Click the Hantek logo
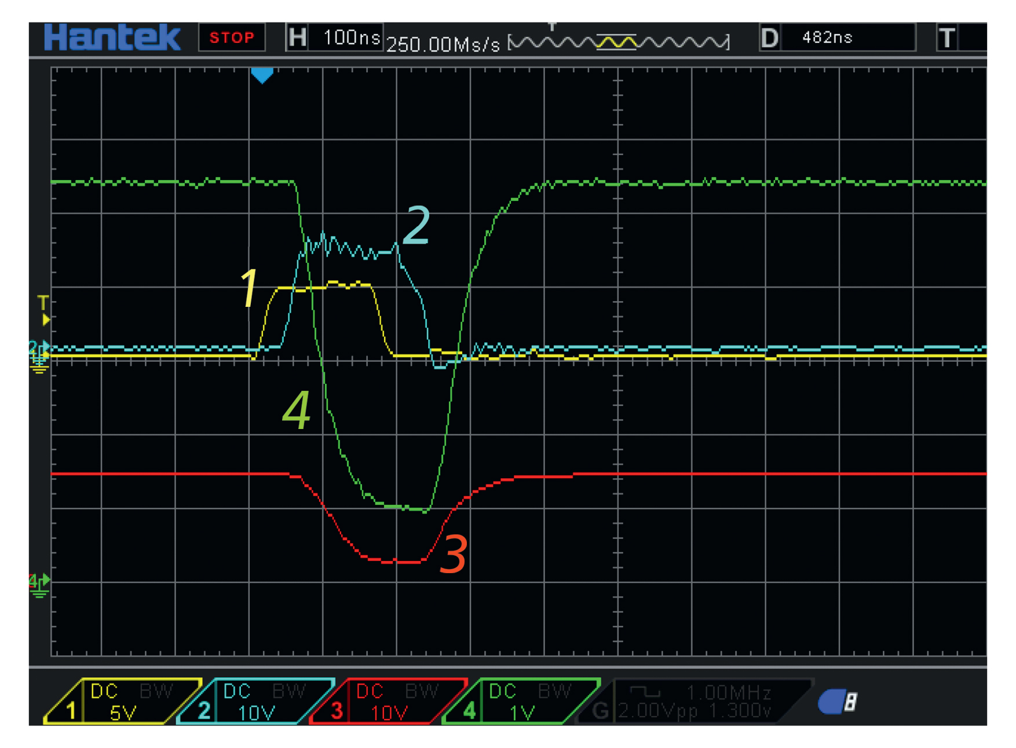 (x=112, y=38)
